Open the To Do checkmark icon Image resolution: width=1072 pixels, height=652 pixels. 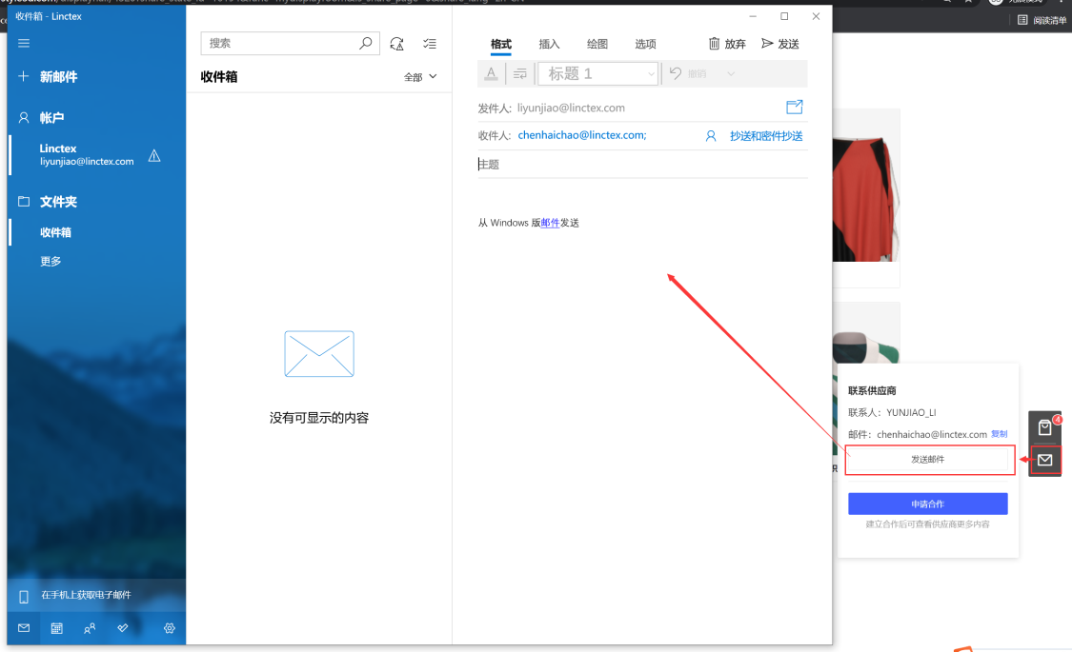(123, 628)
